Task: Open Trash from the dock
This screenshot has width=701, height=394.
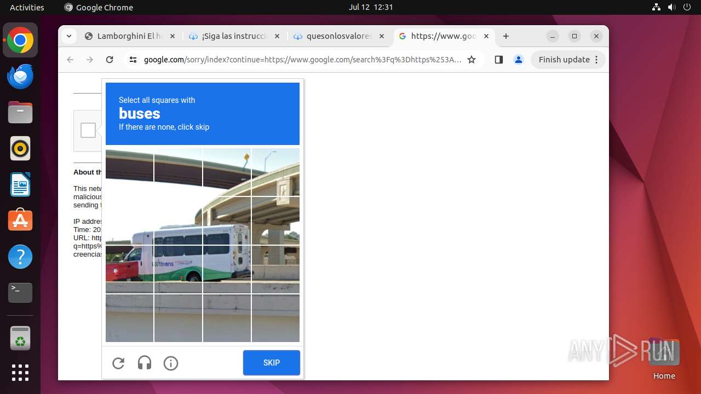Action: 20,338
